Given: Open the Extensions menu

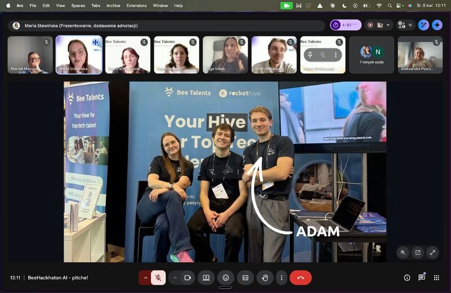Looking at the screenshot, I should pyautogui.click(x=136, y=6).
